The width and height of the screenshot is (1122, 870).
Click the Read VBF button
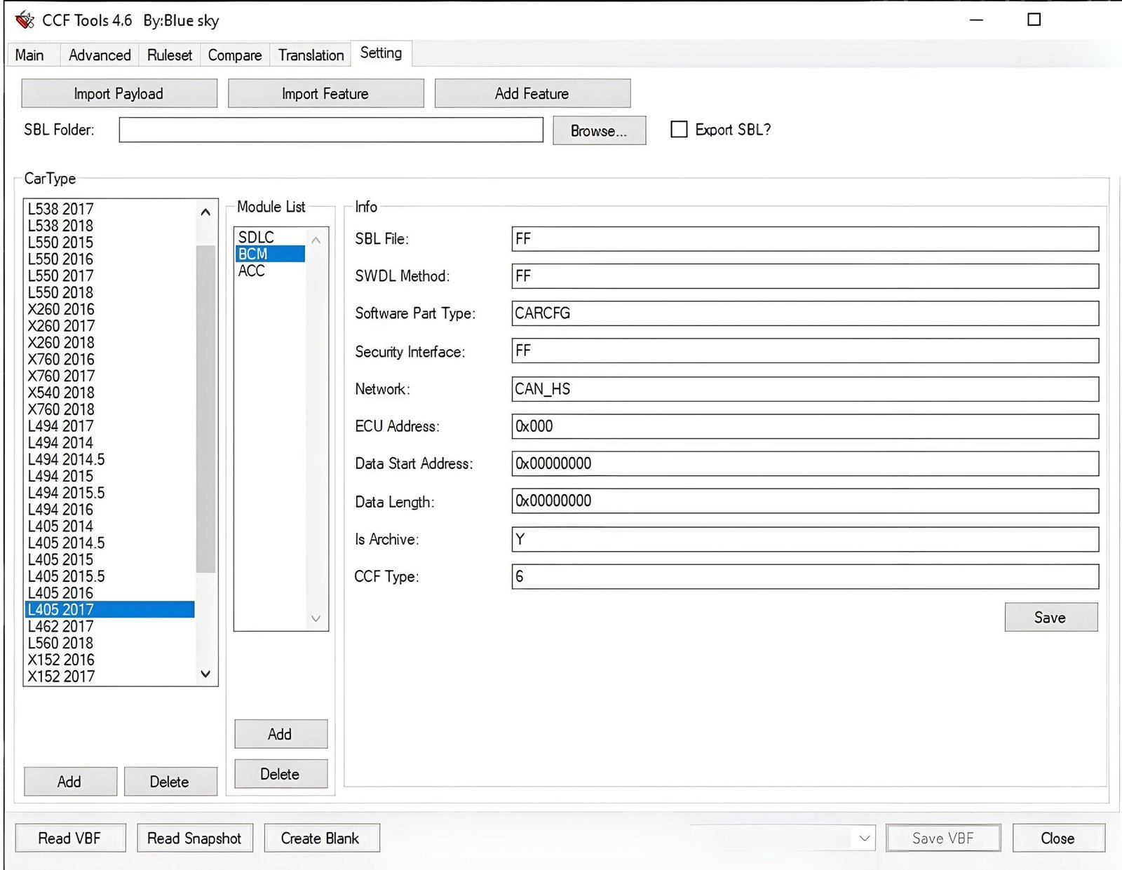(70, 838)
